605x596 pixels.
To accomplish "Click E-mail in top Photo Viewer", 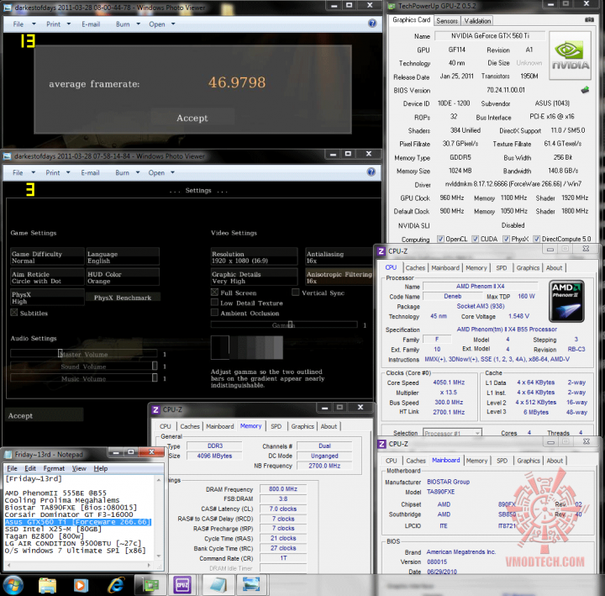I will click(91, 24).
